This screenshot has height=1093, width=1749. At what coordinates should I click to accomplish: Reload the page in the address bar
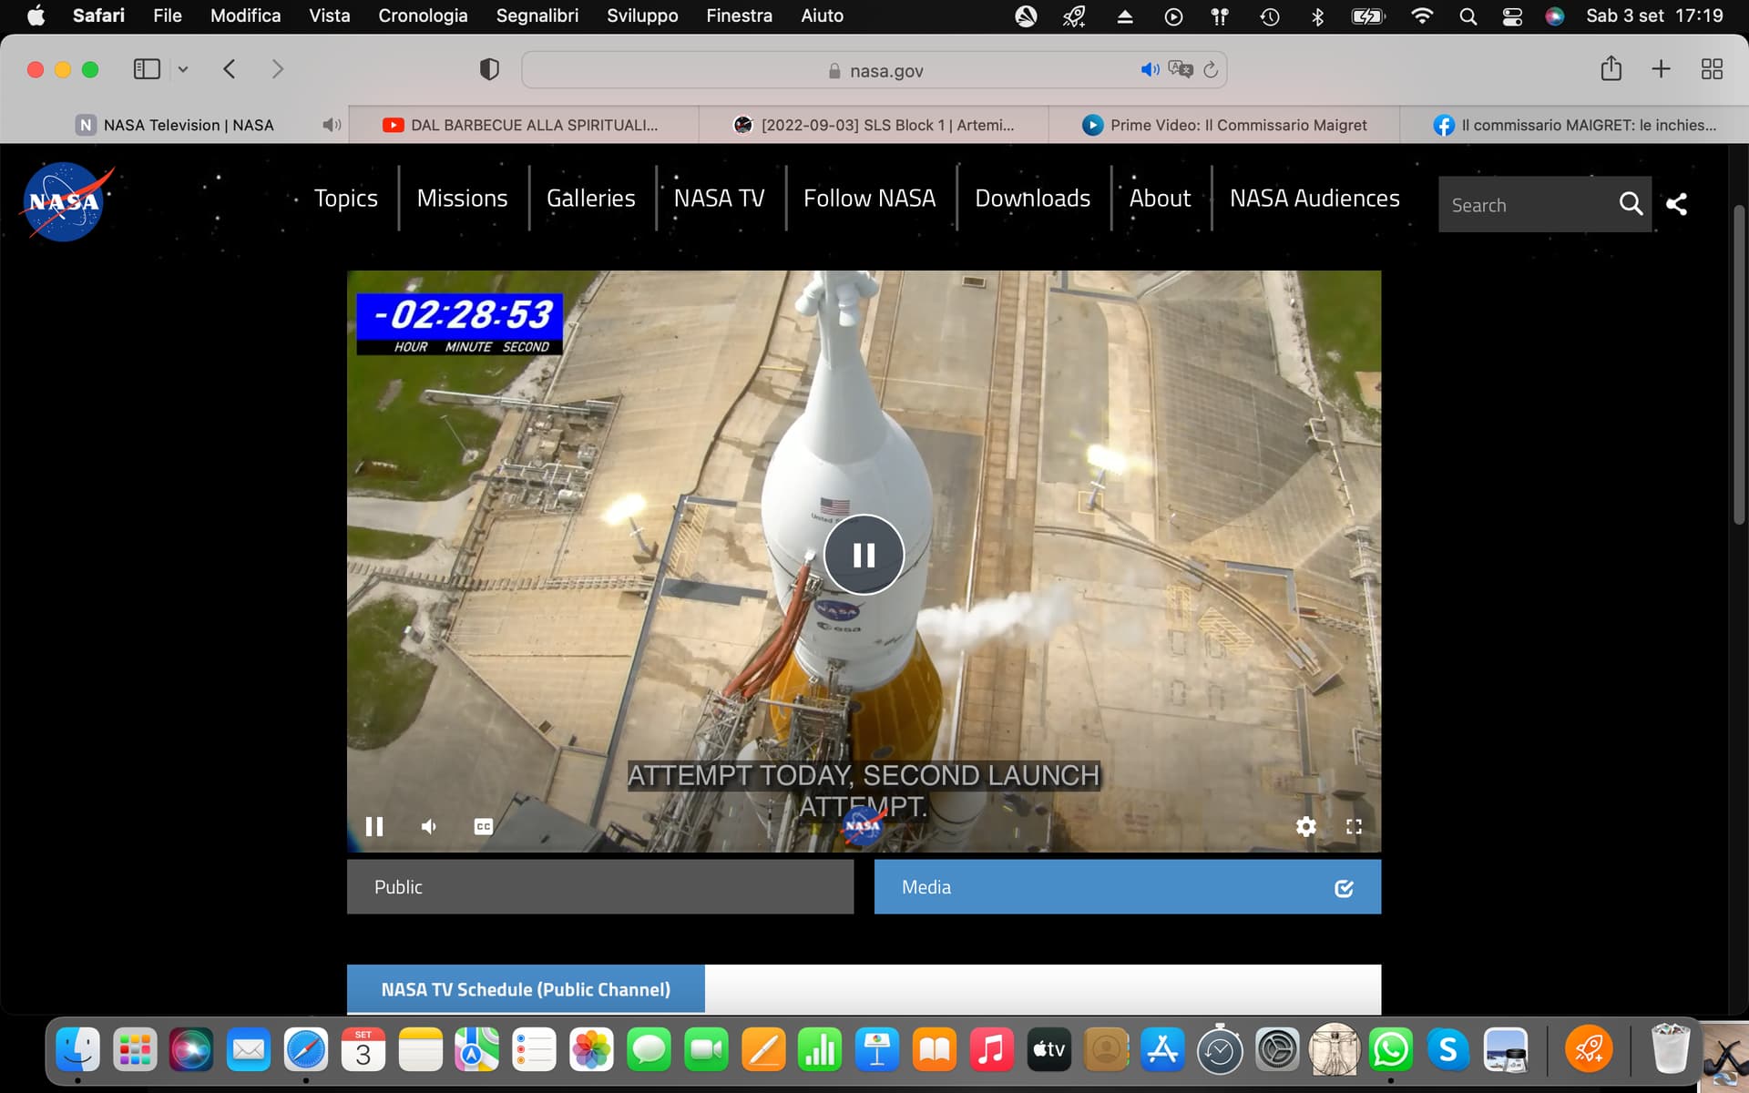[1211, 70]
